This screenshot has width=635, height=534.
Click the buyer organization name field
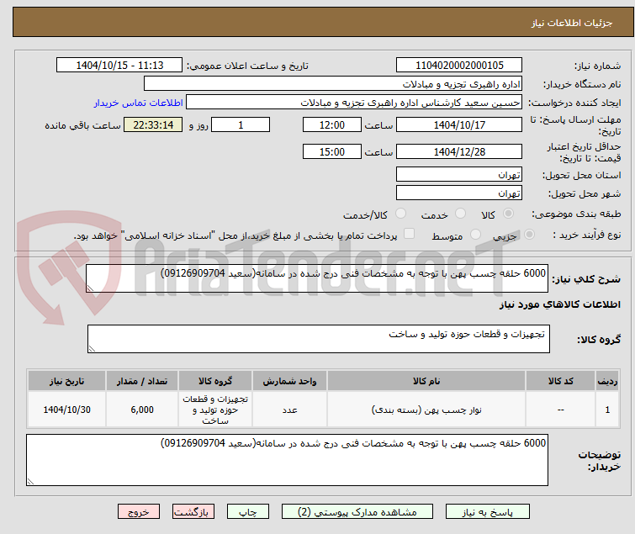point(333,84)
